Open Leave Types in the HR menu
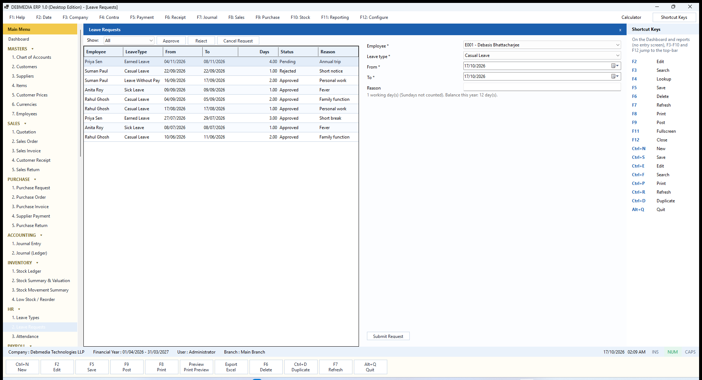The height and width of the screenshot is (380, 702). coord(26,318)
